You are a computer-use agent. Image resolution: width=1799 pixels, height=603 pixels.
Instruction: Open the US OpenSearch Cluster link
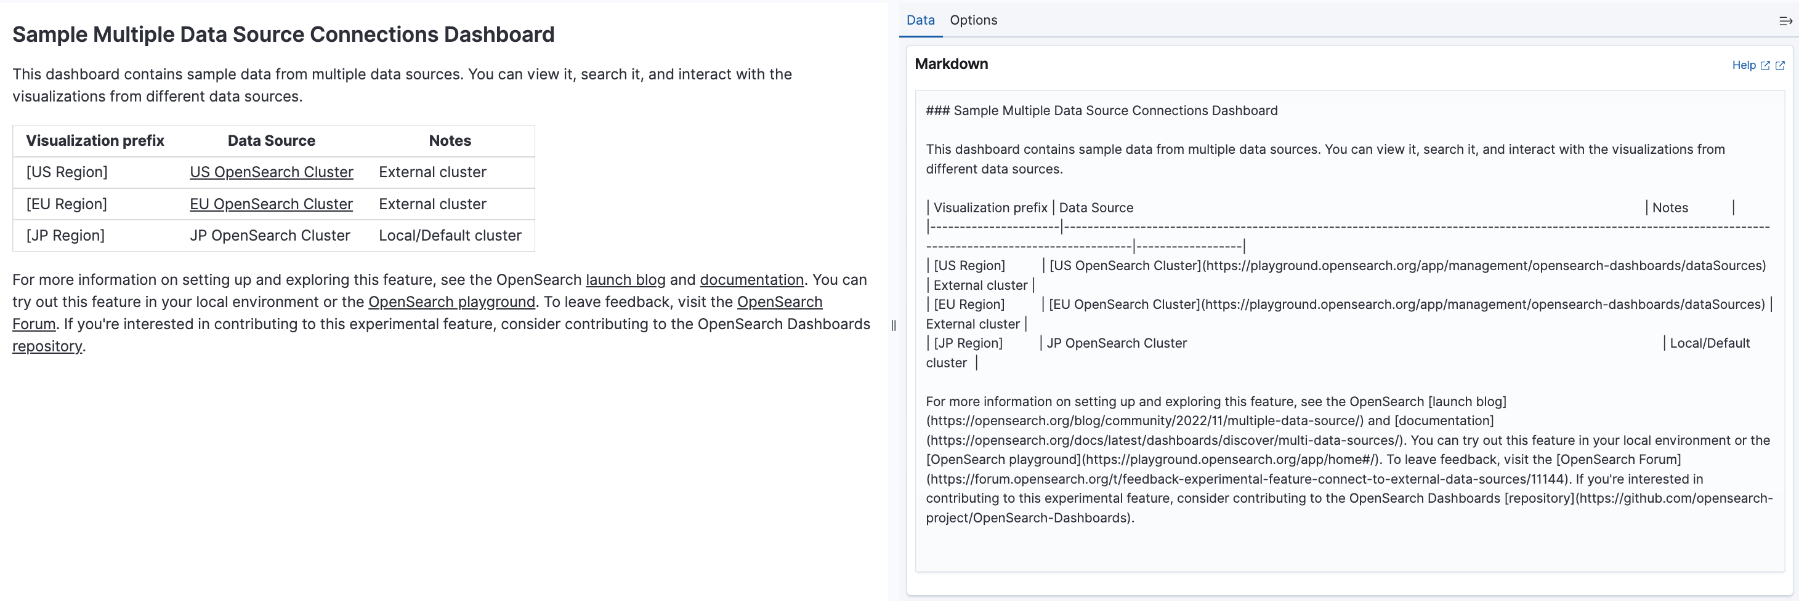point(271,172)
